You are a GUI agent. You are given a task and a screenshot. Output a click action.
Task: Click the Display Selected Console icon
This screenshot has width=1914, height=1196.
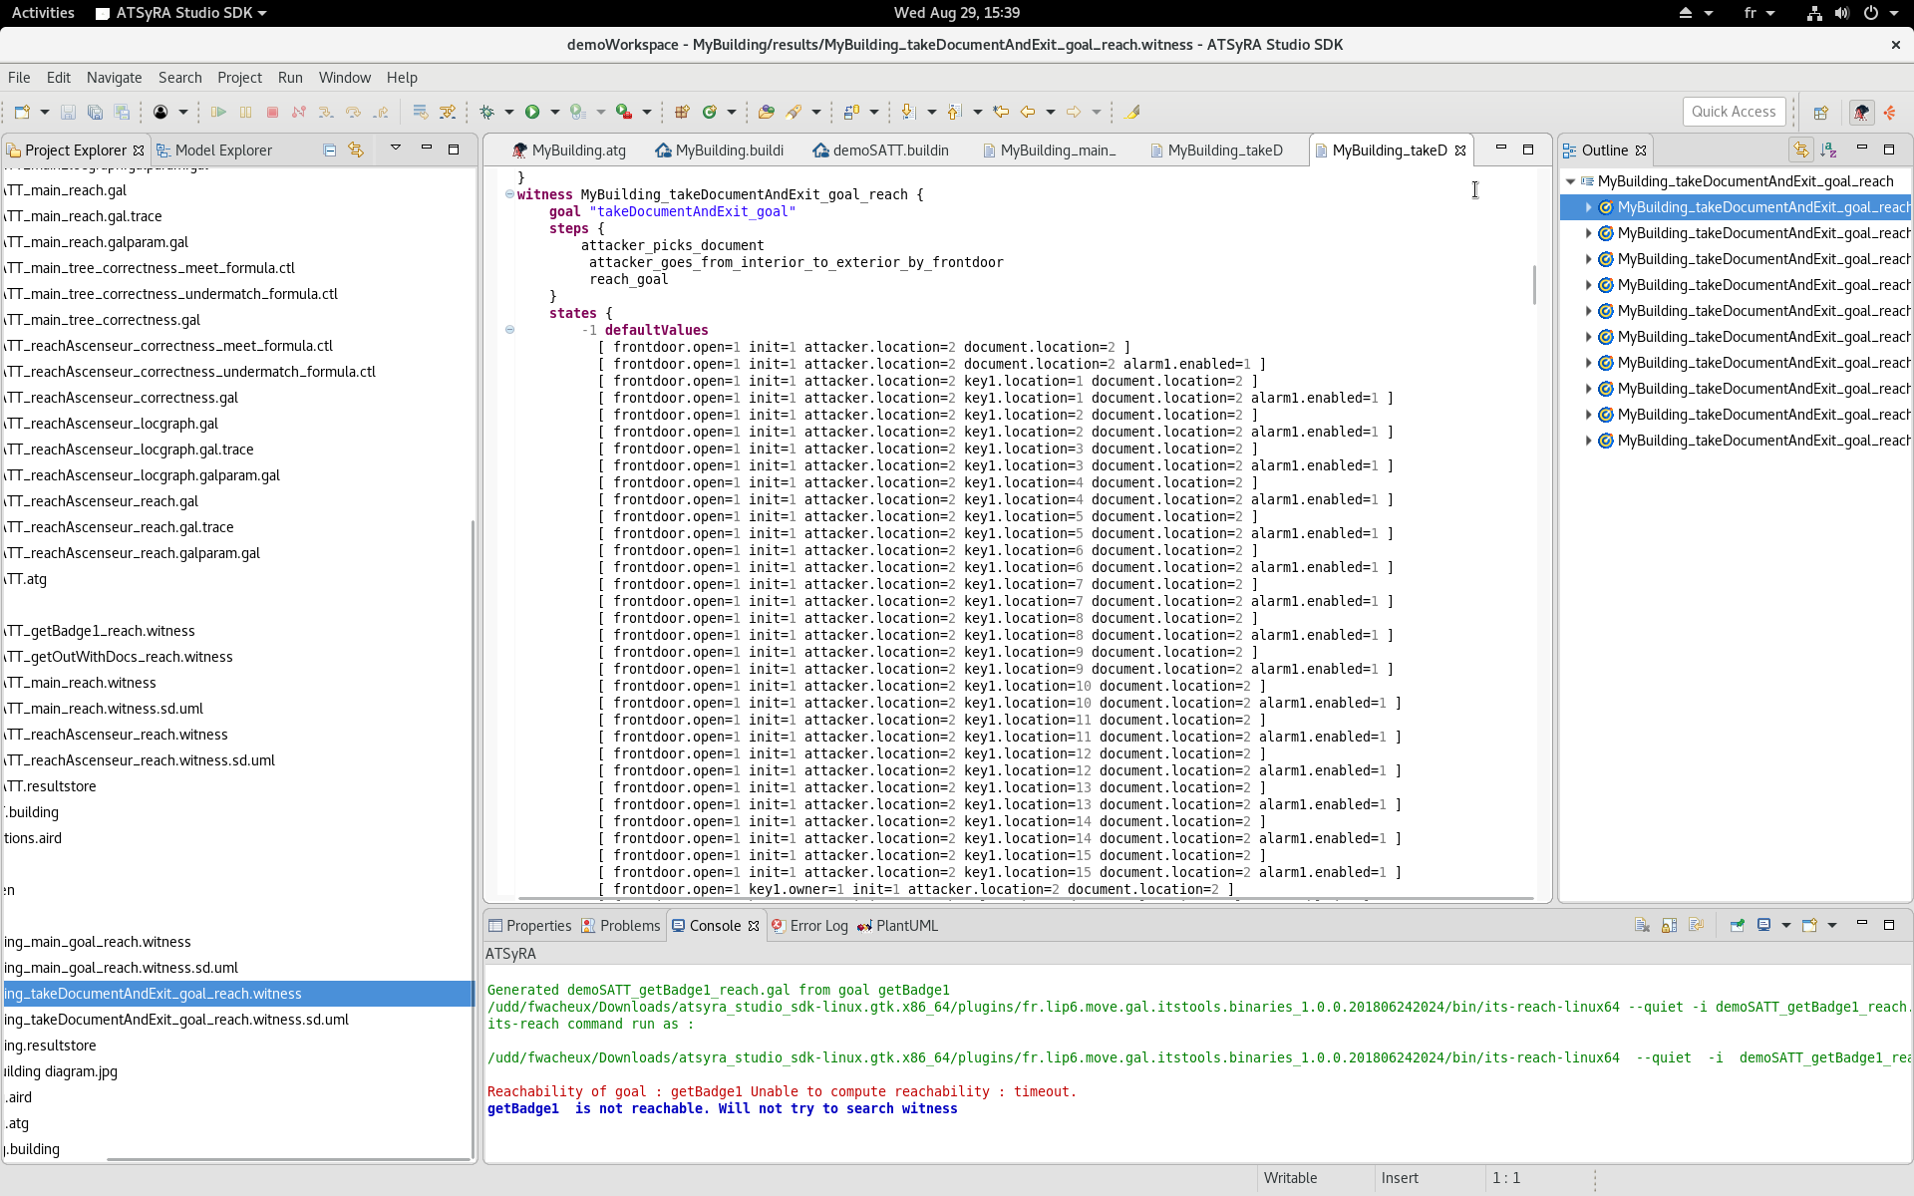(1763, 926)
